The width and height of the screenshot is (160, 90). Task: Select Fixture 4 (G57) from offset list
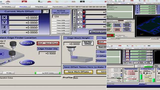(x=61, y=28)
